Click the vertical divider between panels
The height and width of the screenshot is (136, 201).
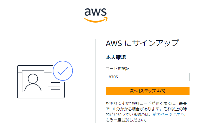click(96, 81)
